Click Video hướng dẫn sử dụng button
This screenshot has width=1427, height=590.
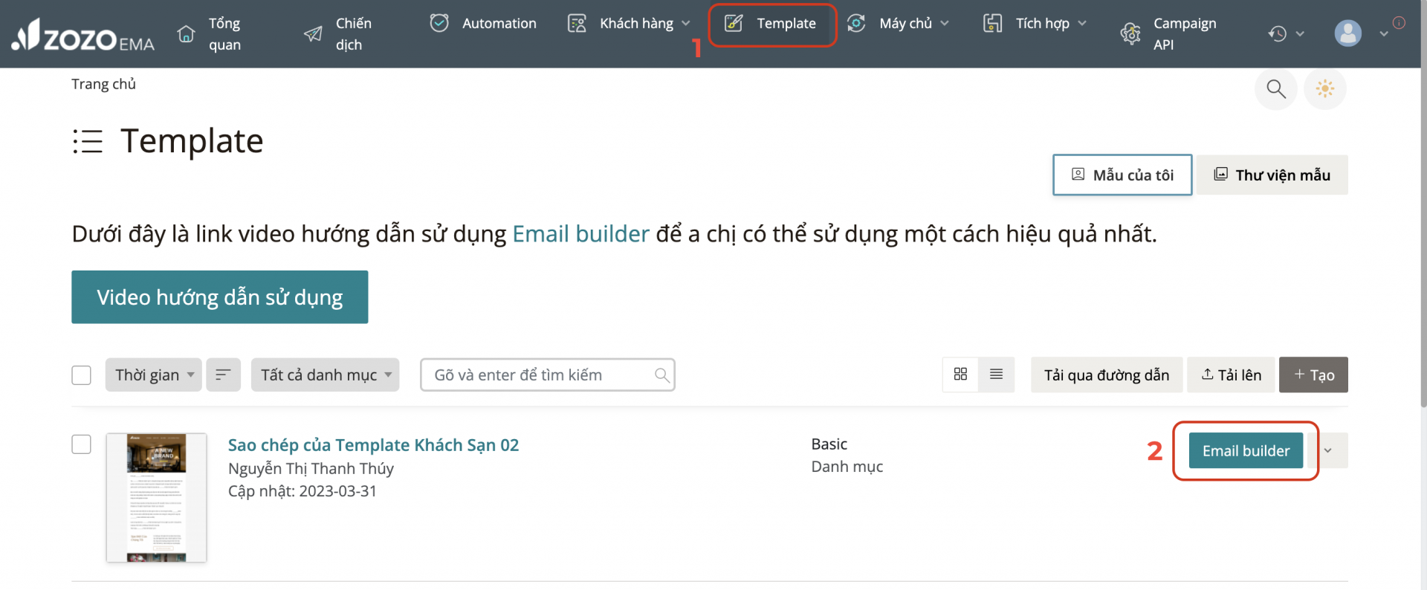[219, 297]
